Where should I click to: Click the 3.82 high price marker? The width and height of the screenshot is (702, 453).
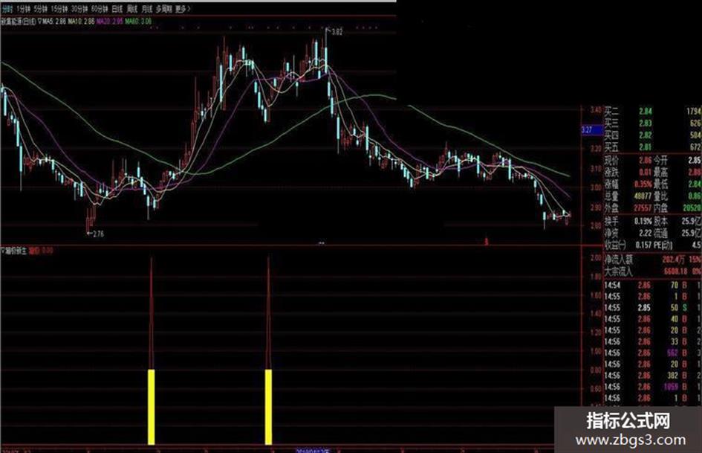tap(337, 32)
